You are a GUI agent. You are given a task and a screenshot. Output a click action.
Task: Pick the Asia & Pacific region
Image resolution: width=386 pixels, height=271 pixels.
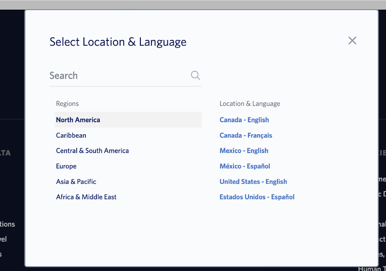tap(76, 181)
